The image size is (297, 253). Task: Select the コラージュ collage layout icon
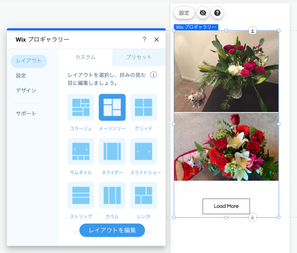[81, 107]
